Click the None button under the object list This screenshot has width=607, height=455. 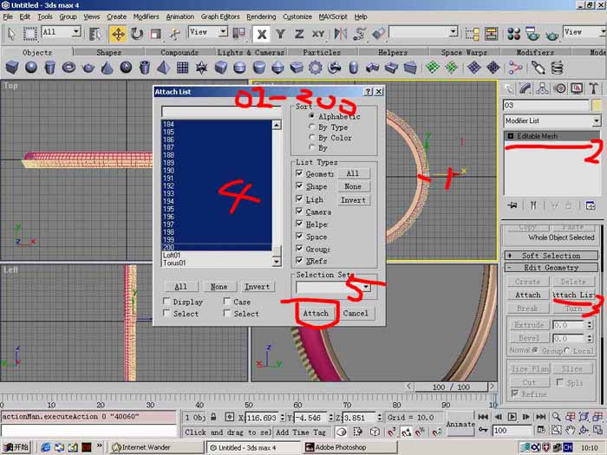(219, 286)
